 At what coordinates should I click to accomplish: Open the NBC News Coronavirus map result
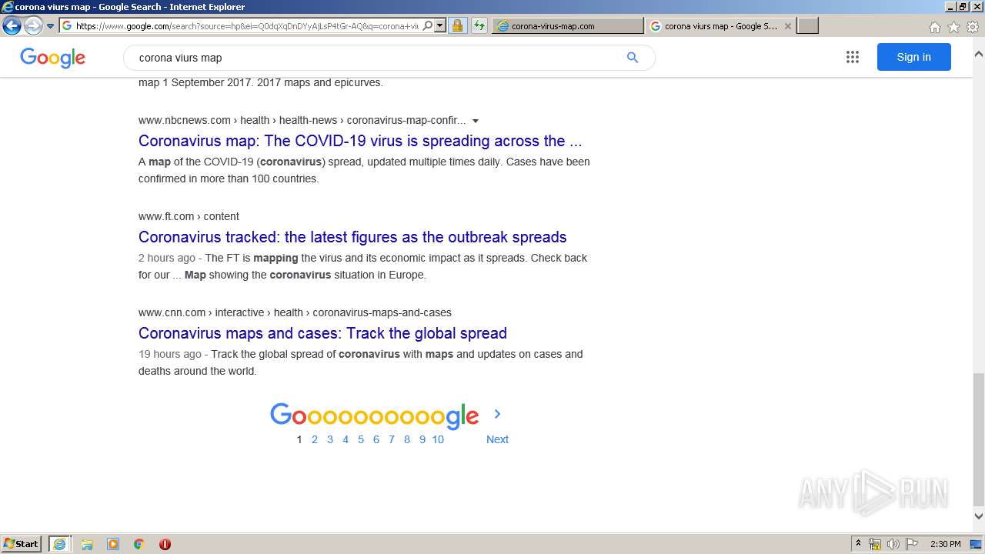click(360, 141)
